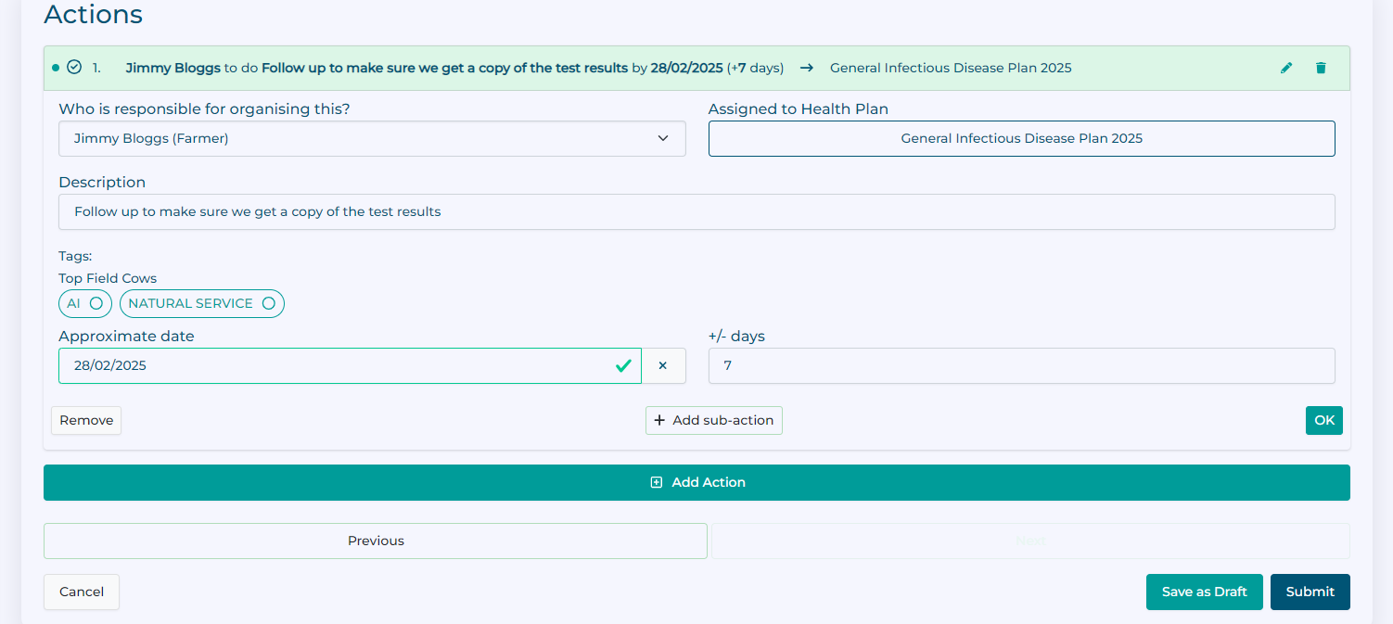Screen dimensions: 1393x624
Task: Click the Remove button
Action: 86,420
